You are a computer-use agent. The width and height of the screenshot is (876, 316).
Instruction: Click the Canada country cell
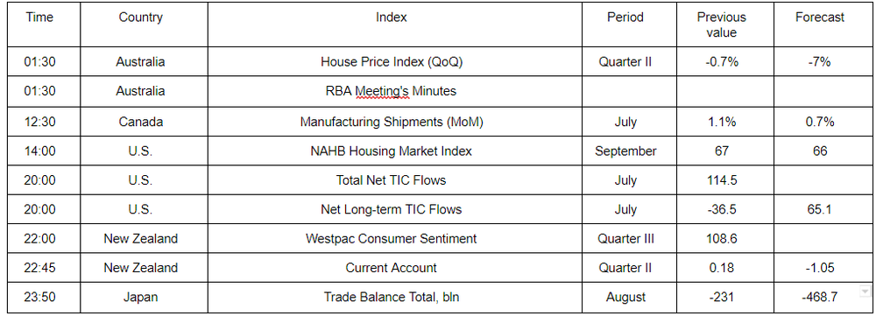145,121
